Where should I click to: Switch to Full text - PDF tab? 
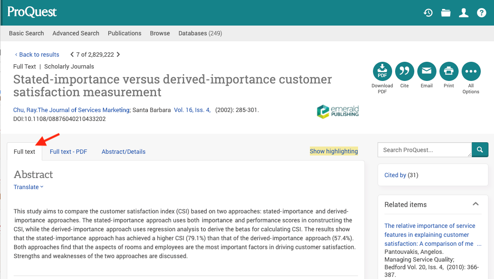coord(68,152)
